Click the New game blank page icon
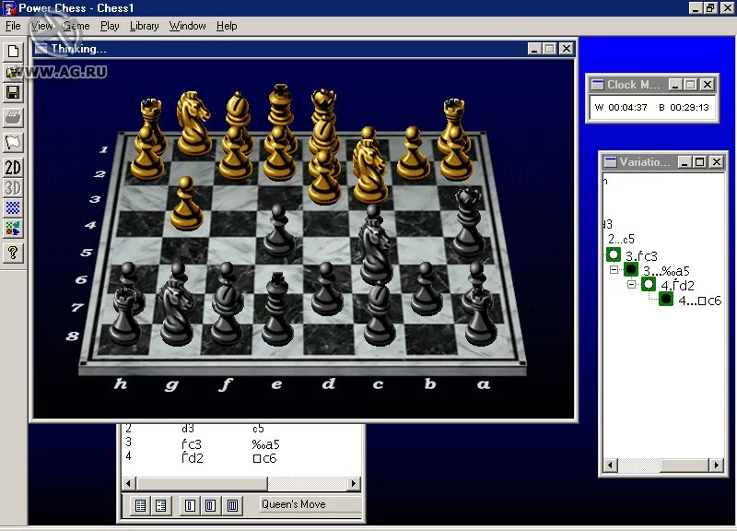 pyautogui.click(x=13, y=52)
